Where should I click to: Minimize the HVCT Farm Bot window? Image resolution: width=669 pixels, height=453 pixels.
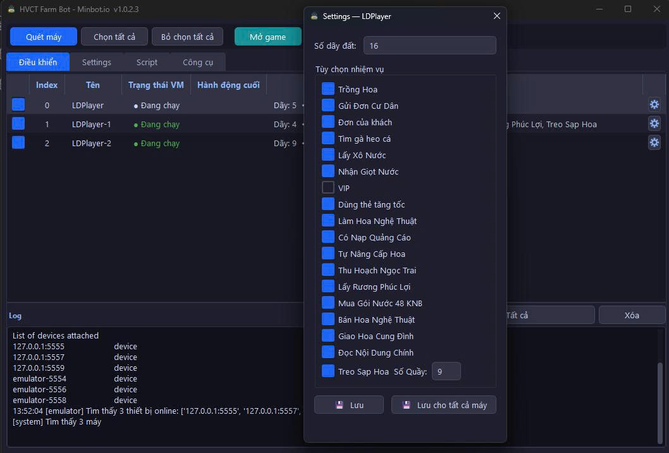click(x=599, y=9)
